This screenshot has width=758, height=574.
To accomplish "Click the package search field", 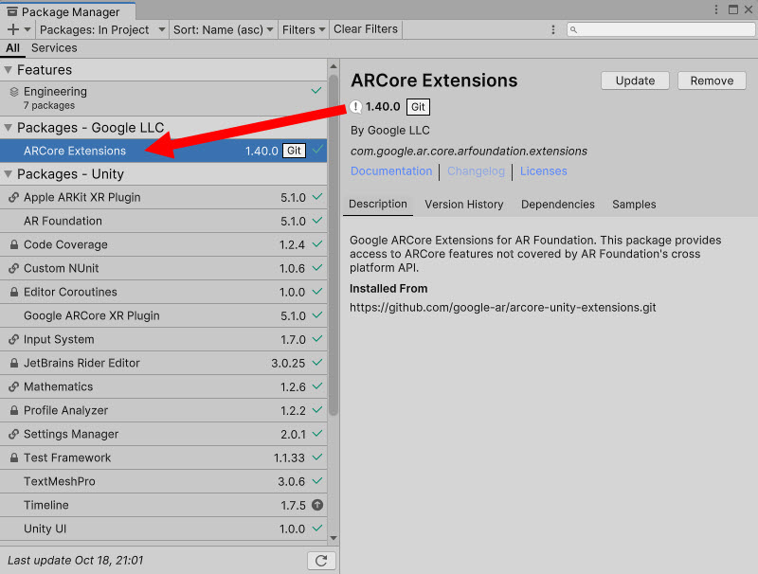I will (x=660, y=29).
